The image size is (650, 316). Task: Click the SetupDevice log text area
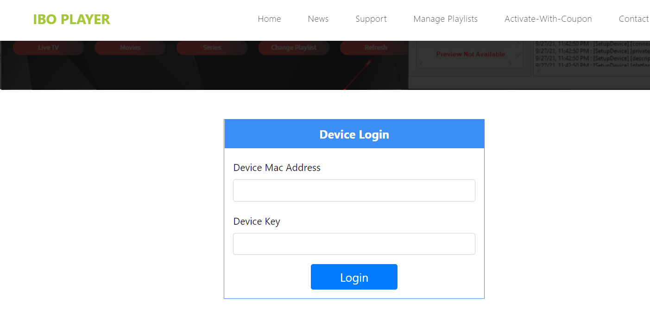coord(592,55)
